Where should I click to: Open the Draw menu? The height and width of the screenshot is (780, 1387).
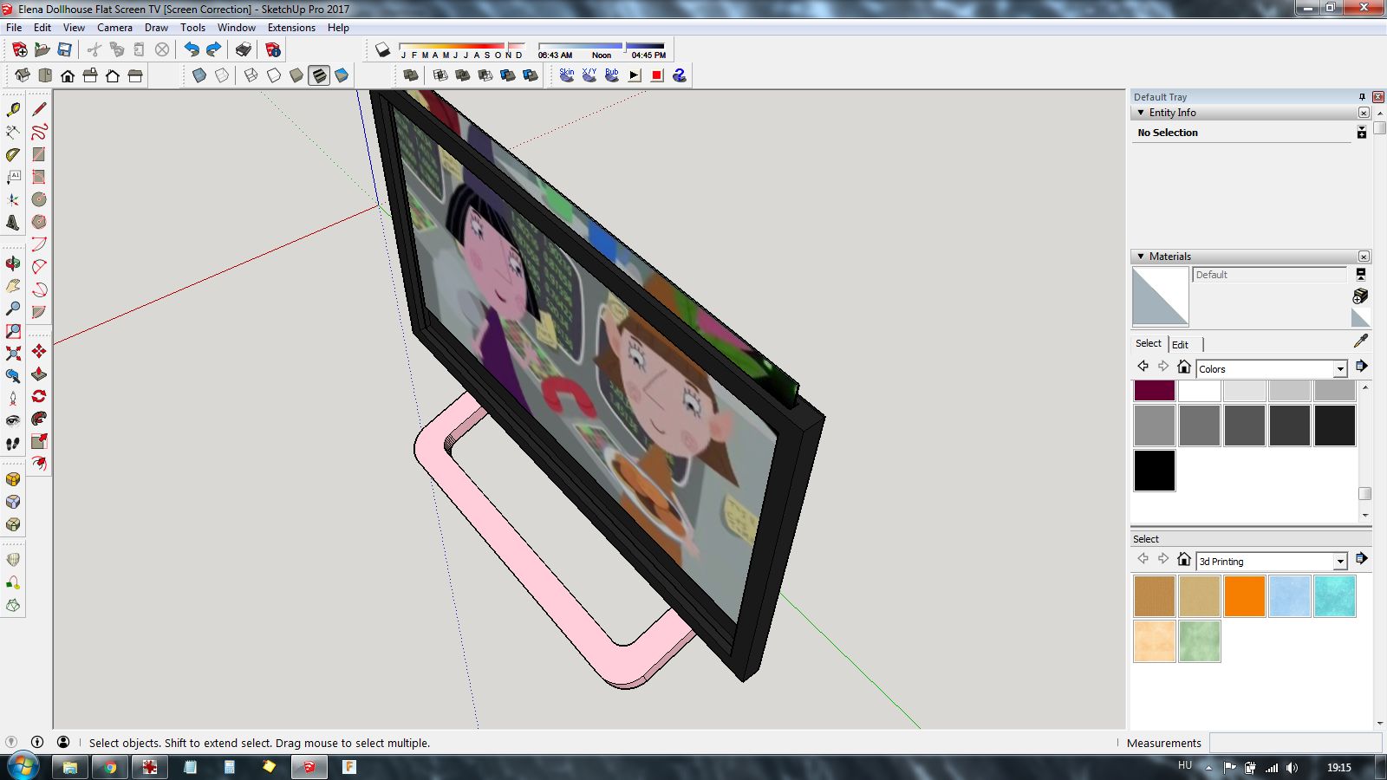point(156,28)
